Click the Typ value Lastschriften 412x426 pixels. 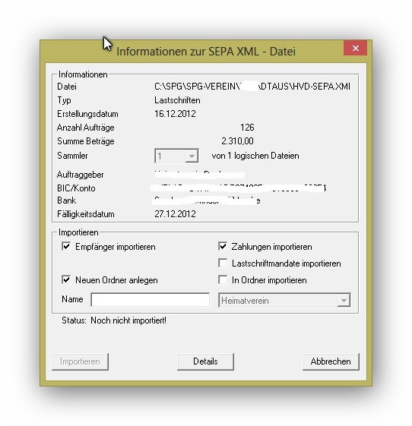click(x=177, y=100)
